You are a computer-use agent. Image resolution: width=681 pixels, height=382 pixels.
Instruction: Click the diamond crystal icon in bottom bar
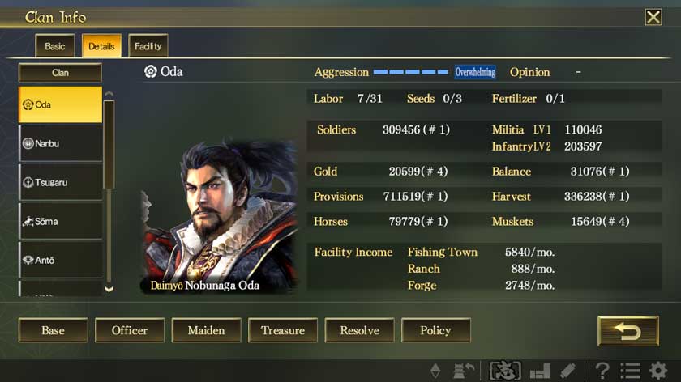[x=435, y=371]
